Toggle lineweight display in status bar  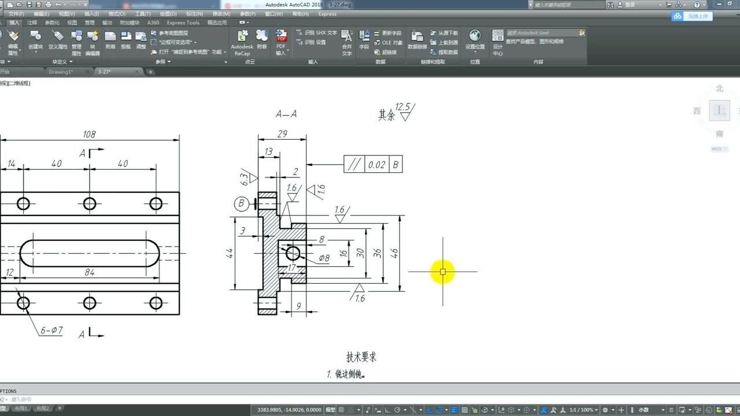click(x=454, y=410)
